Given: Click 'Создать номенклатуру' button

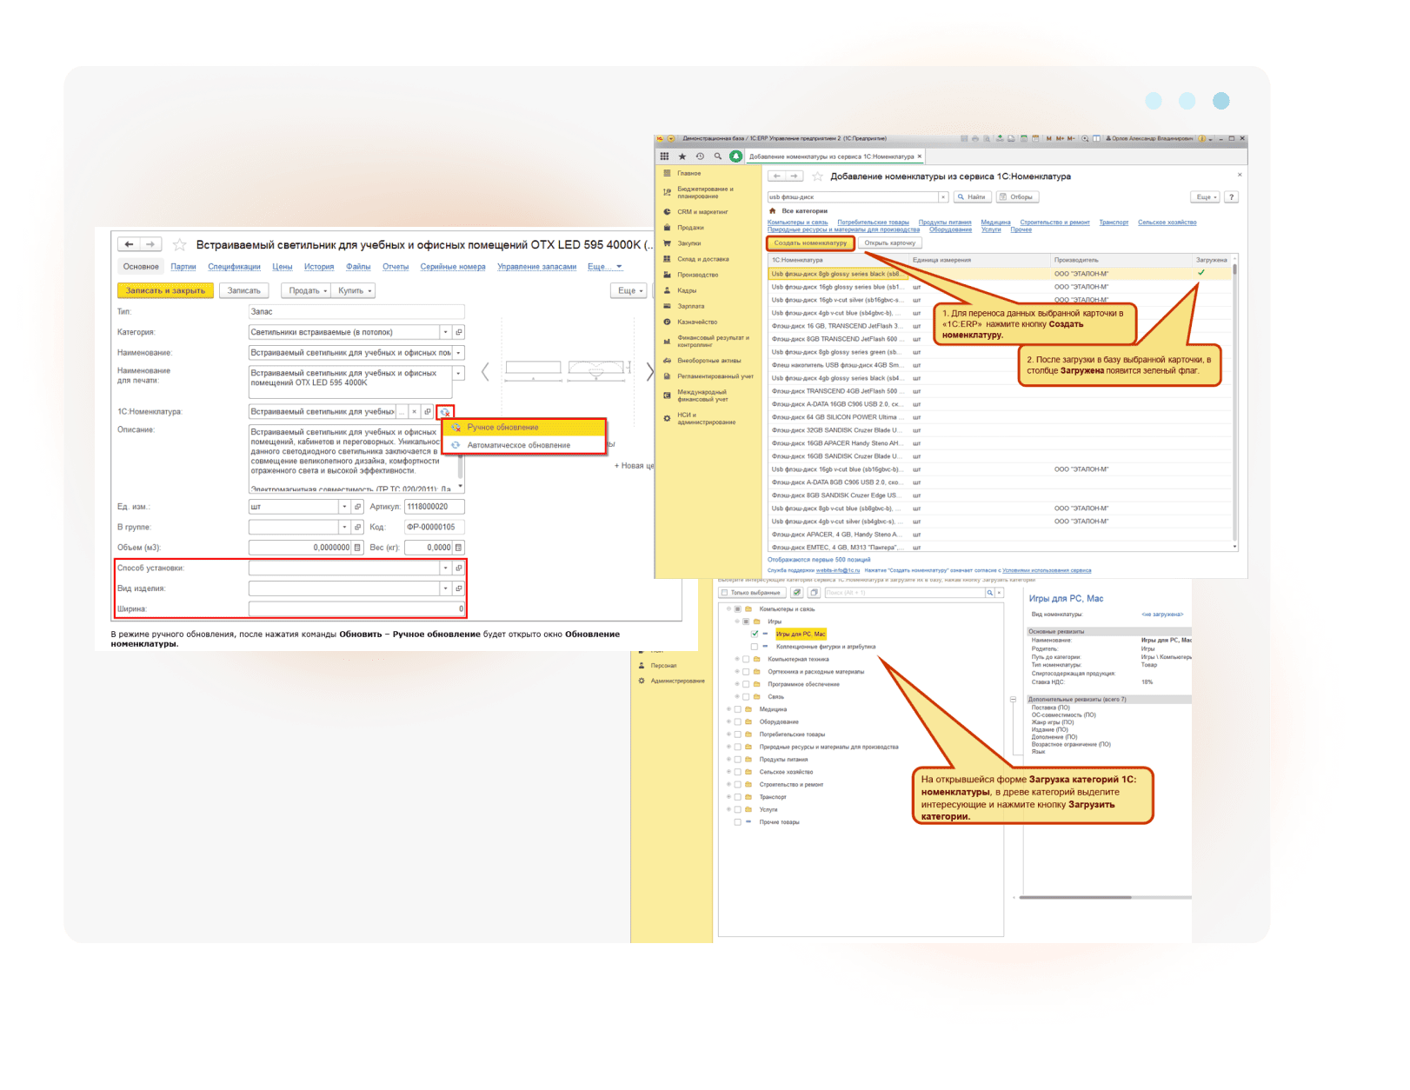Looking at the screenshot, I should click(x=810, y=243).
